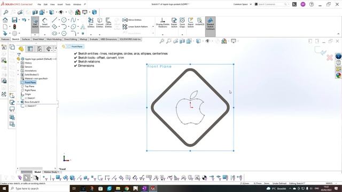Switch to the Evaluate tab
The width and height of the screenshot is (342, 192).
94,39
